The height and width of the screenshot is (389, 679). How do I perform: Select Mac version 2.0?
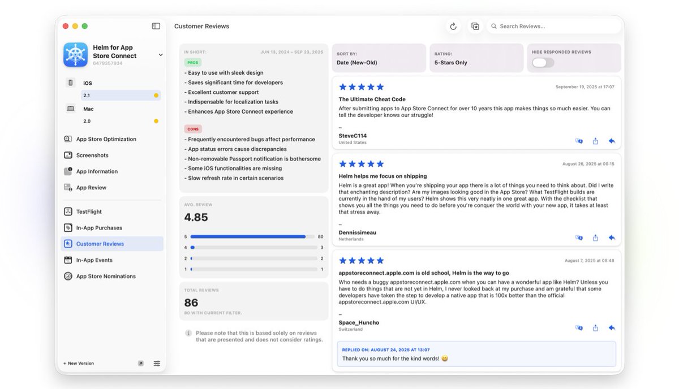coord(121,121)
